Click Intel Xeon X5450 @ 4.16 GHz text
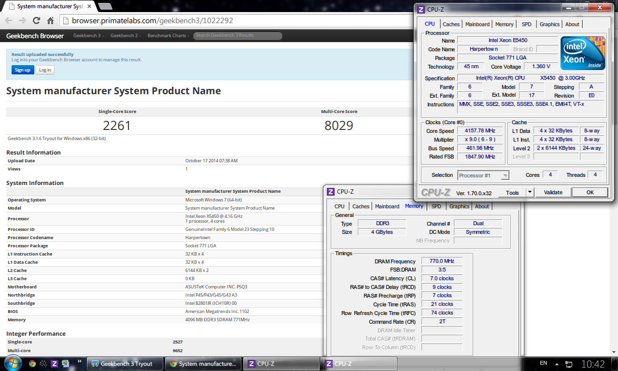Image resolution: width=618 pixels, height=371 pixels. point(214,216)
